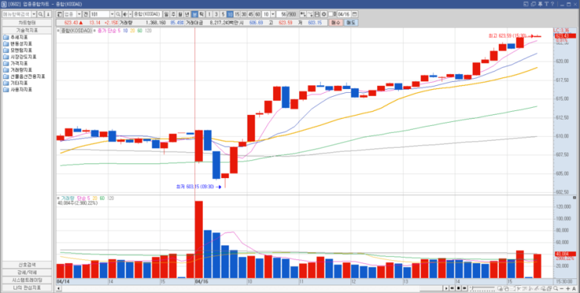The image size is (580, 293).
Task: Click the magnifier zoom icon at bottom right
Action: pos(556,288)
